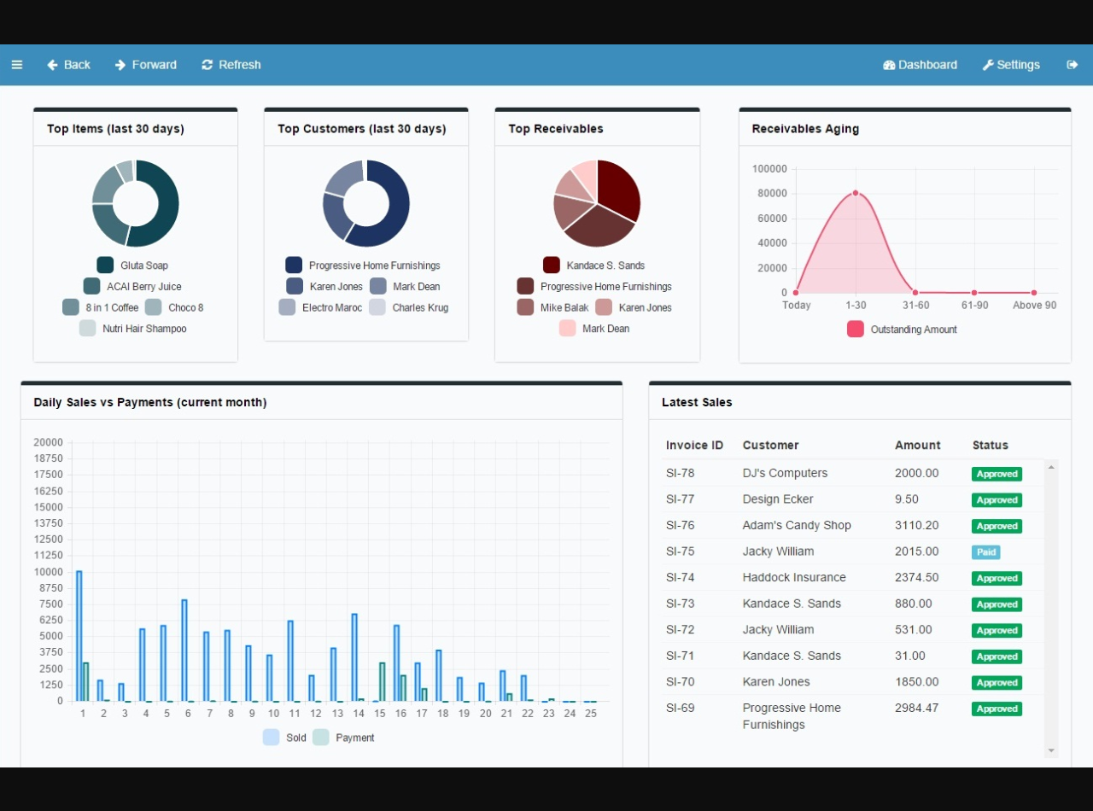Toggle the Kandace S. Sands legend swatch
The image size is (1093, 811).
(552, 265)
